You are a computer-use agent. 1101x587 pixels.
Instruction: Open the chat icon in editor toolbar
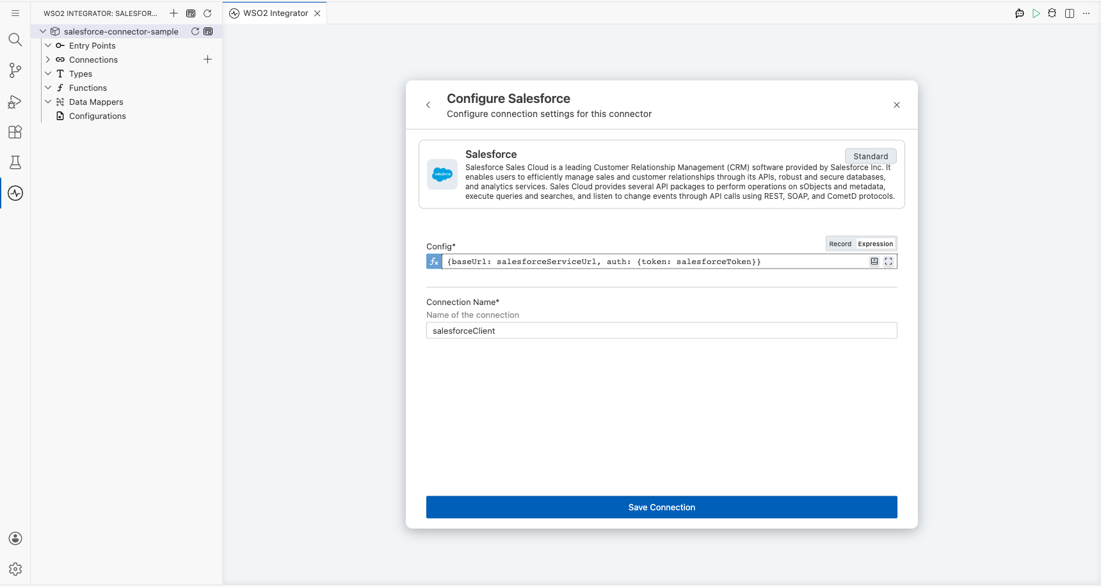[1020, 13]
